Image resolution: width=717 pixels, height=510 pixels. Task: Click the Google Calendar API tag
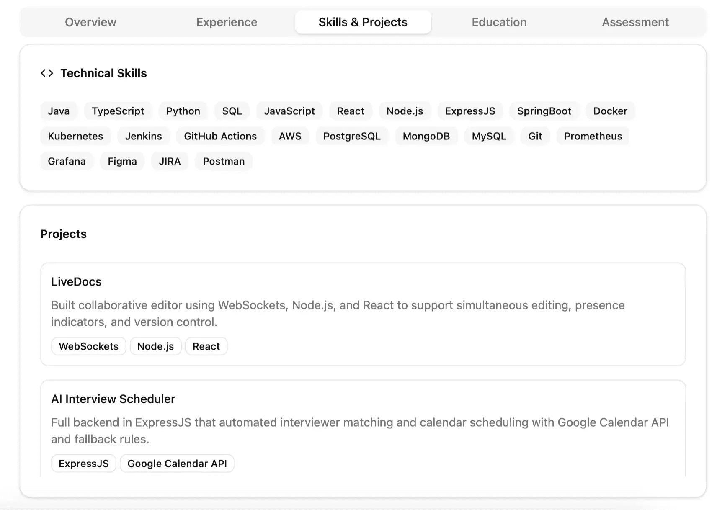point(177,464)
